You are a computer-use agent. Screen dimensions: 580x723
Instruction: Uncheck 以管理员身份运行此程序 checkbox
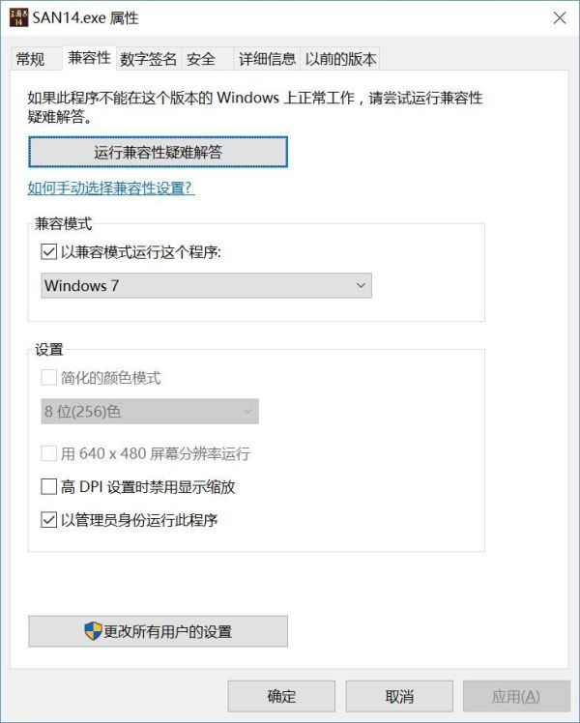coord(49,520)
